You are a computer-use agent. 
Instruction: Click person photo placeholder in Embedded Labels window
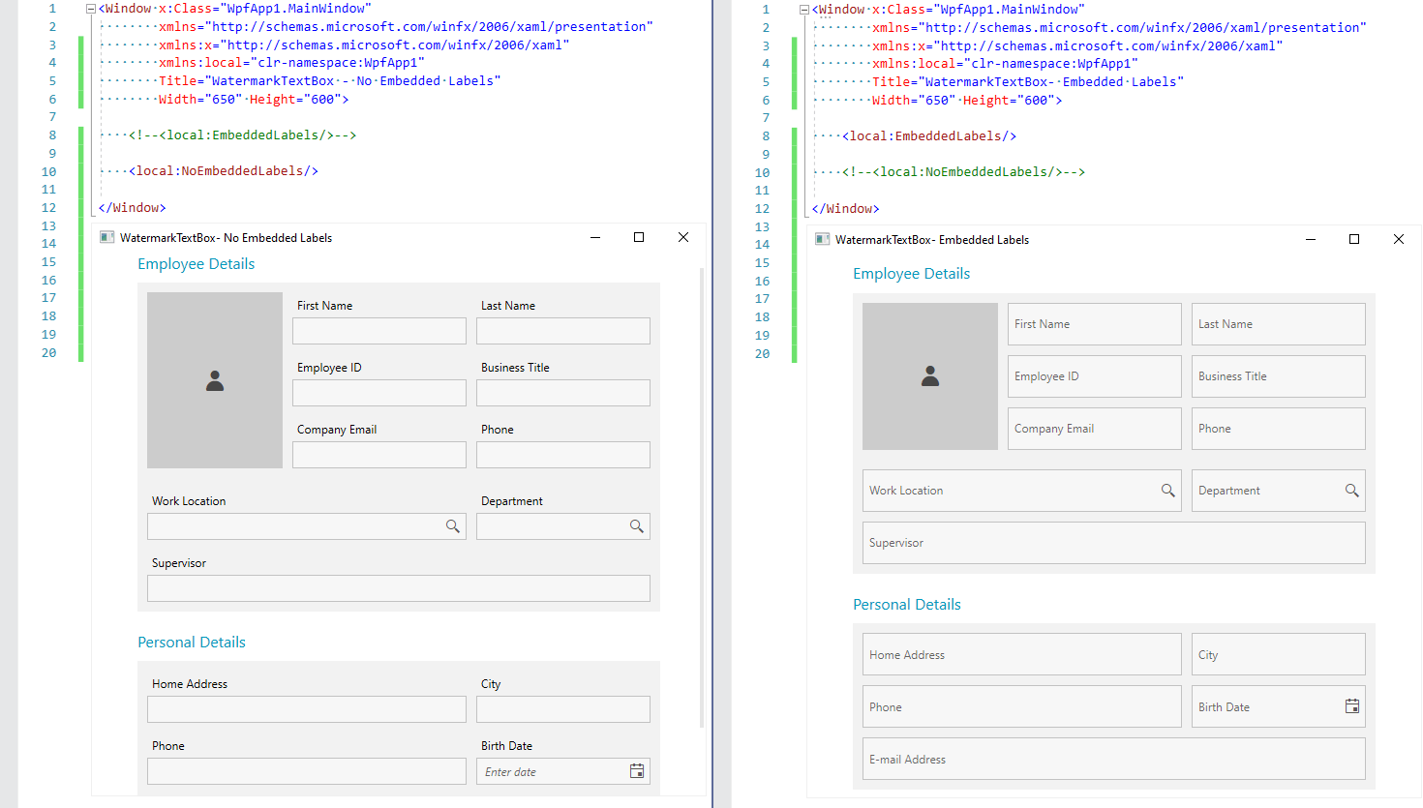[x=930, y=376]
